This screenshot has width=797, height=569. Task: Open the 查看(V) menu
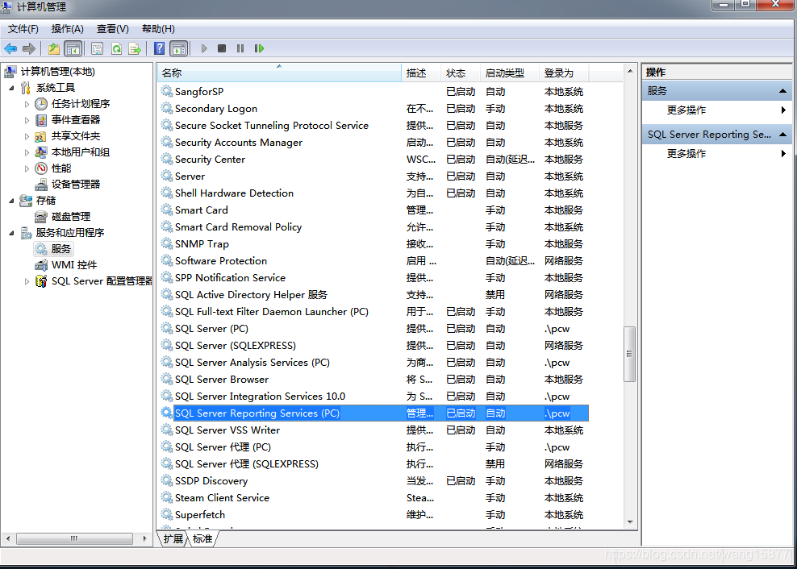click(113, 29)
